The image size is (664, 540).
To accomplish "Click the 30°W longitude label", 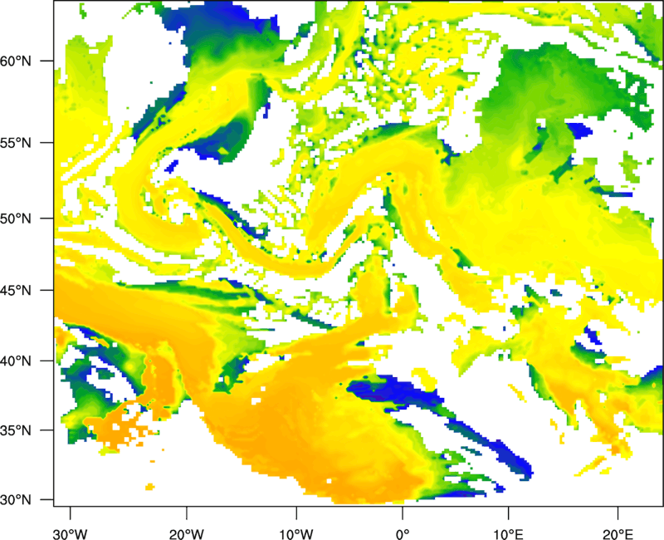I will point(71,534).
